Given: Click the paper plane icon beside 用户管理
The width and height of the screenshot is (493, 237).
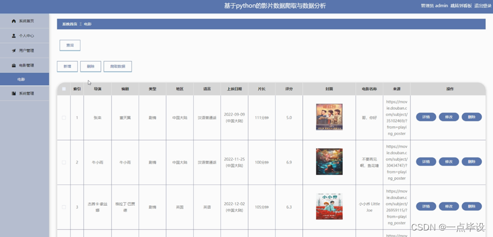Looking at the screenshot, I should (x=13, y=51).
